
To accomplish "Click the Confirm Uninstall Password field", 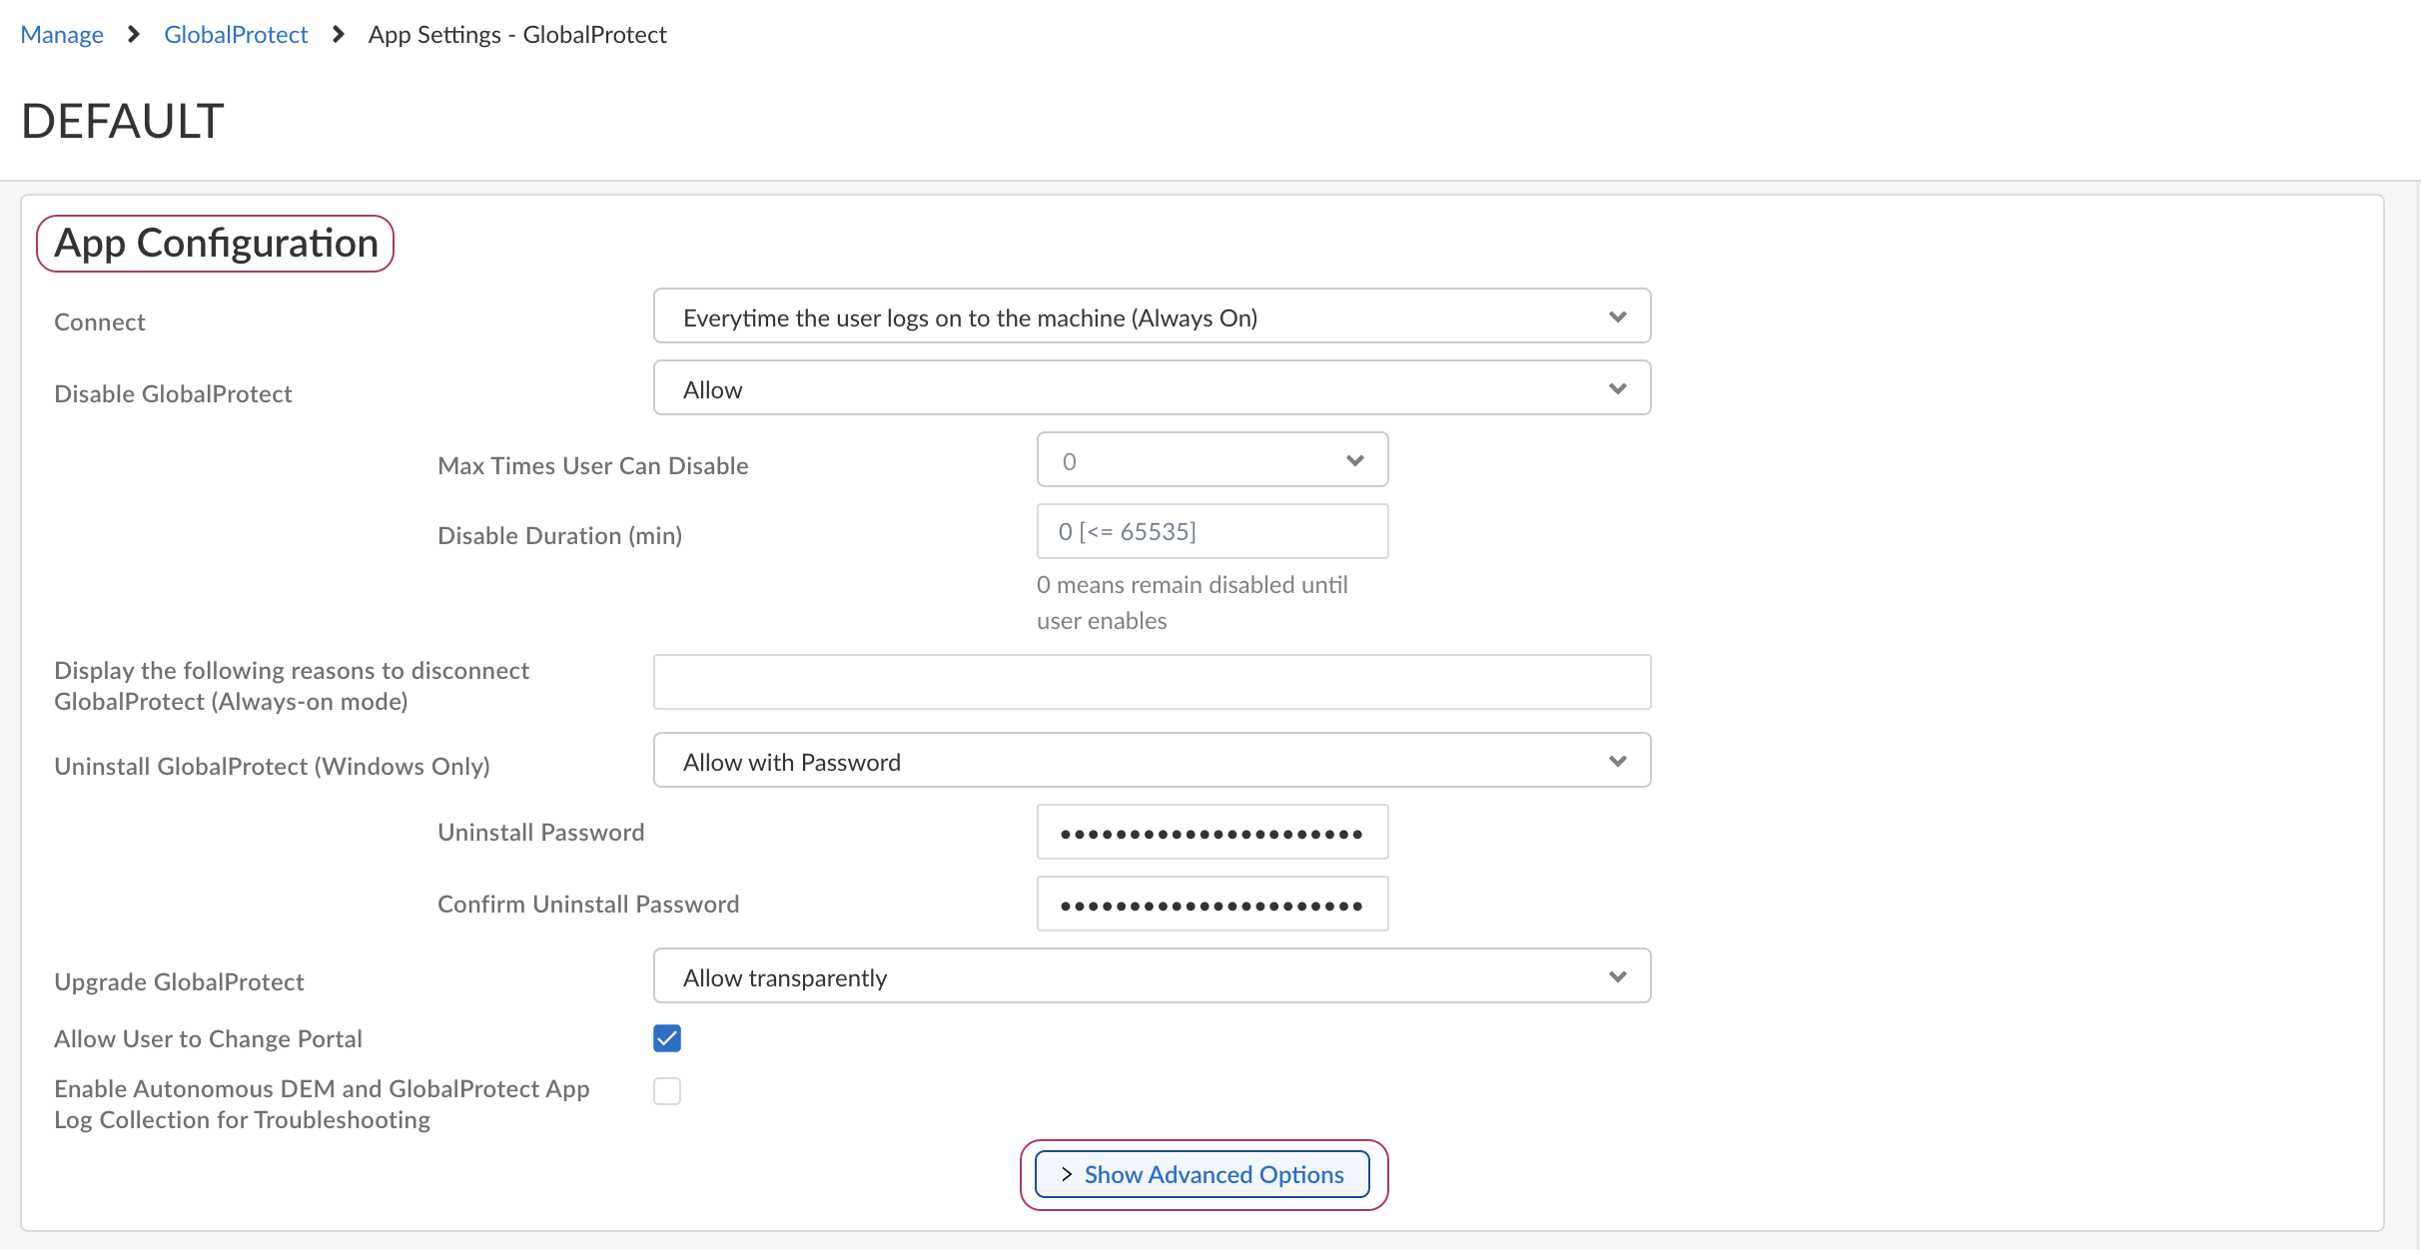I will 1211,905.
